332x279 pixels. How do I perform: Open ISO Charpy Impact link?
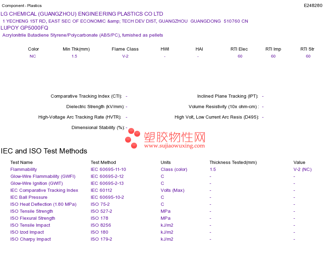click(31, 239)
